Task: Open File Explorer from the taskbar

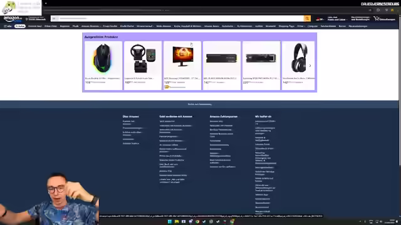Action: point(177,222)
